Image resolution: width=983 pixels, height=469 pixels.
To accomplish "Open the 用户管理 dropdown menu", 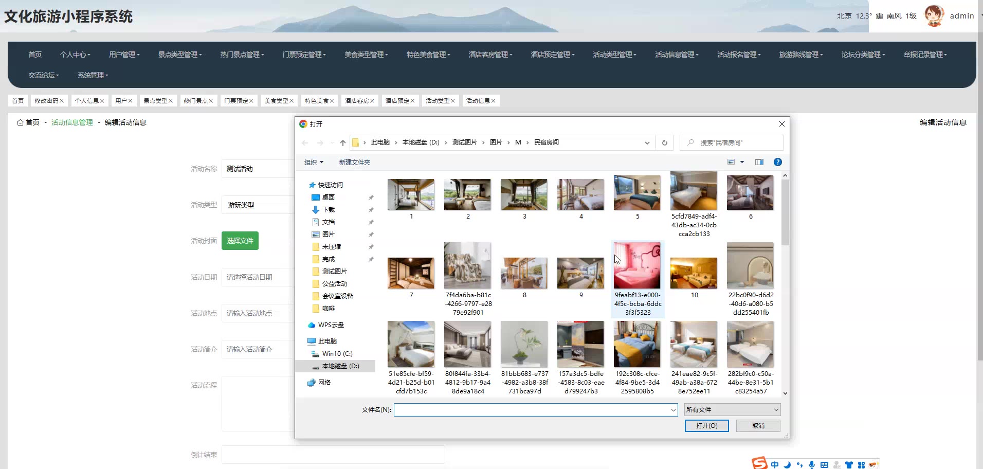I will [124, 55].
